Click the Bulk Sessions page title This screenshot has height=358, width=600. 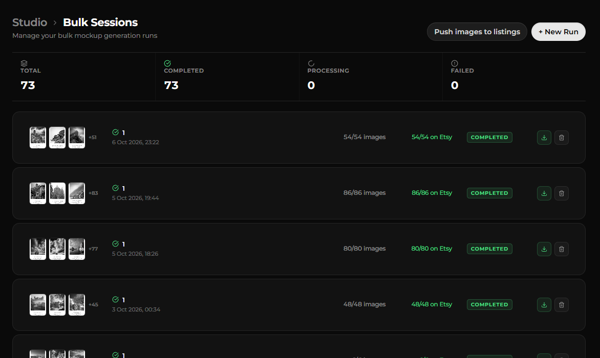pyautogui.click(x=100, y=23)
